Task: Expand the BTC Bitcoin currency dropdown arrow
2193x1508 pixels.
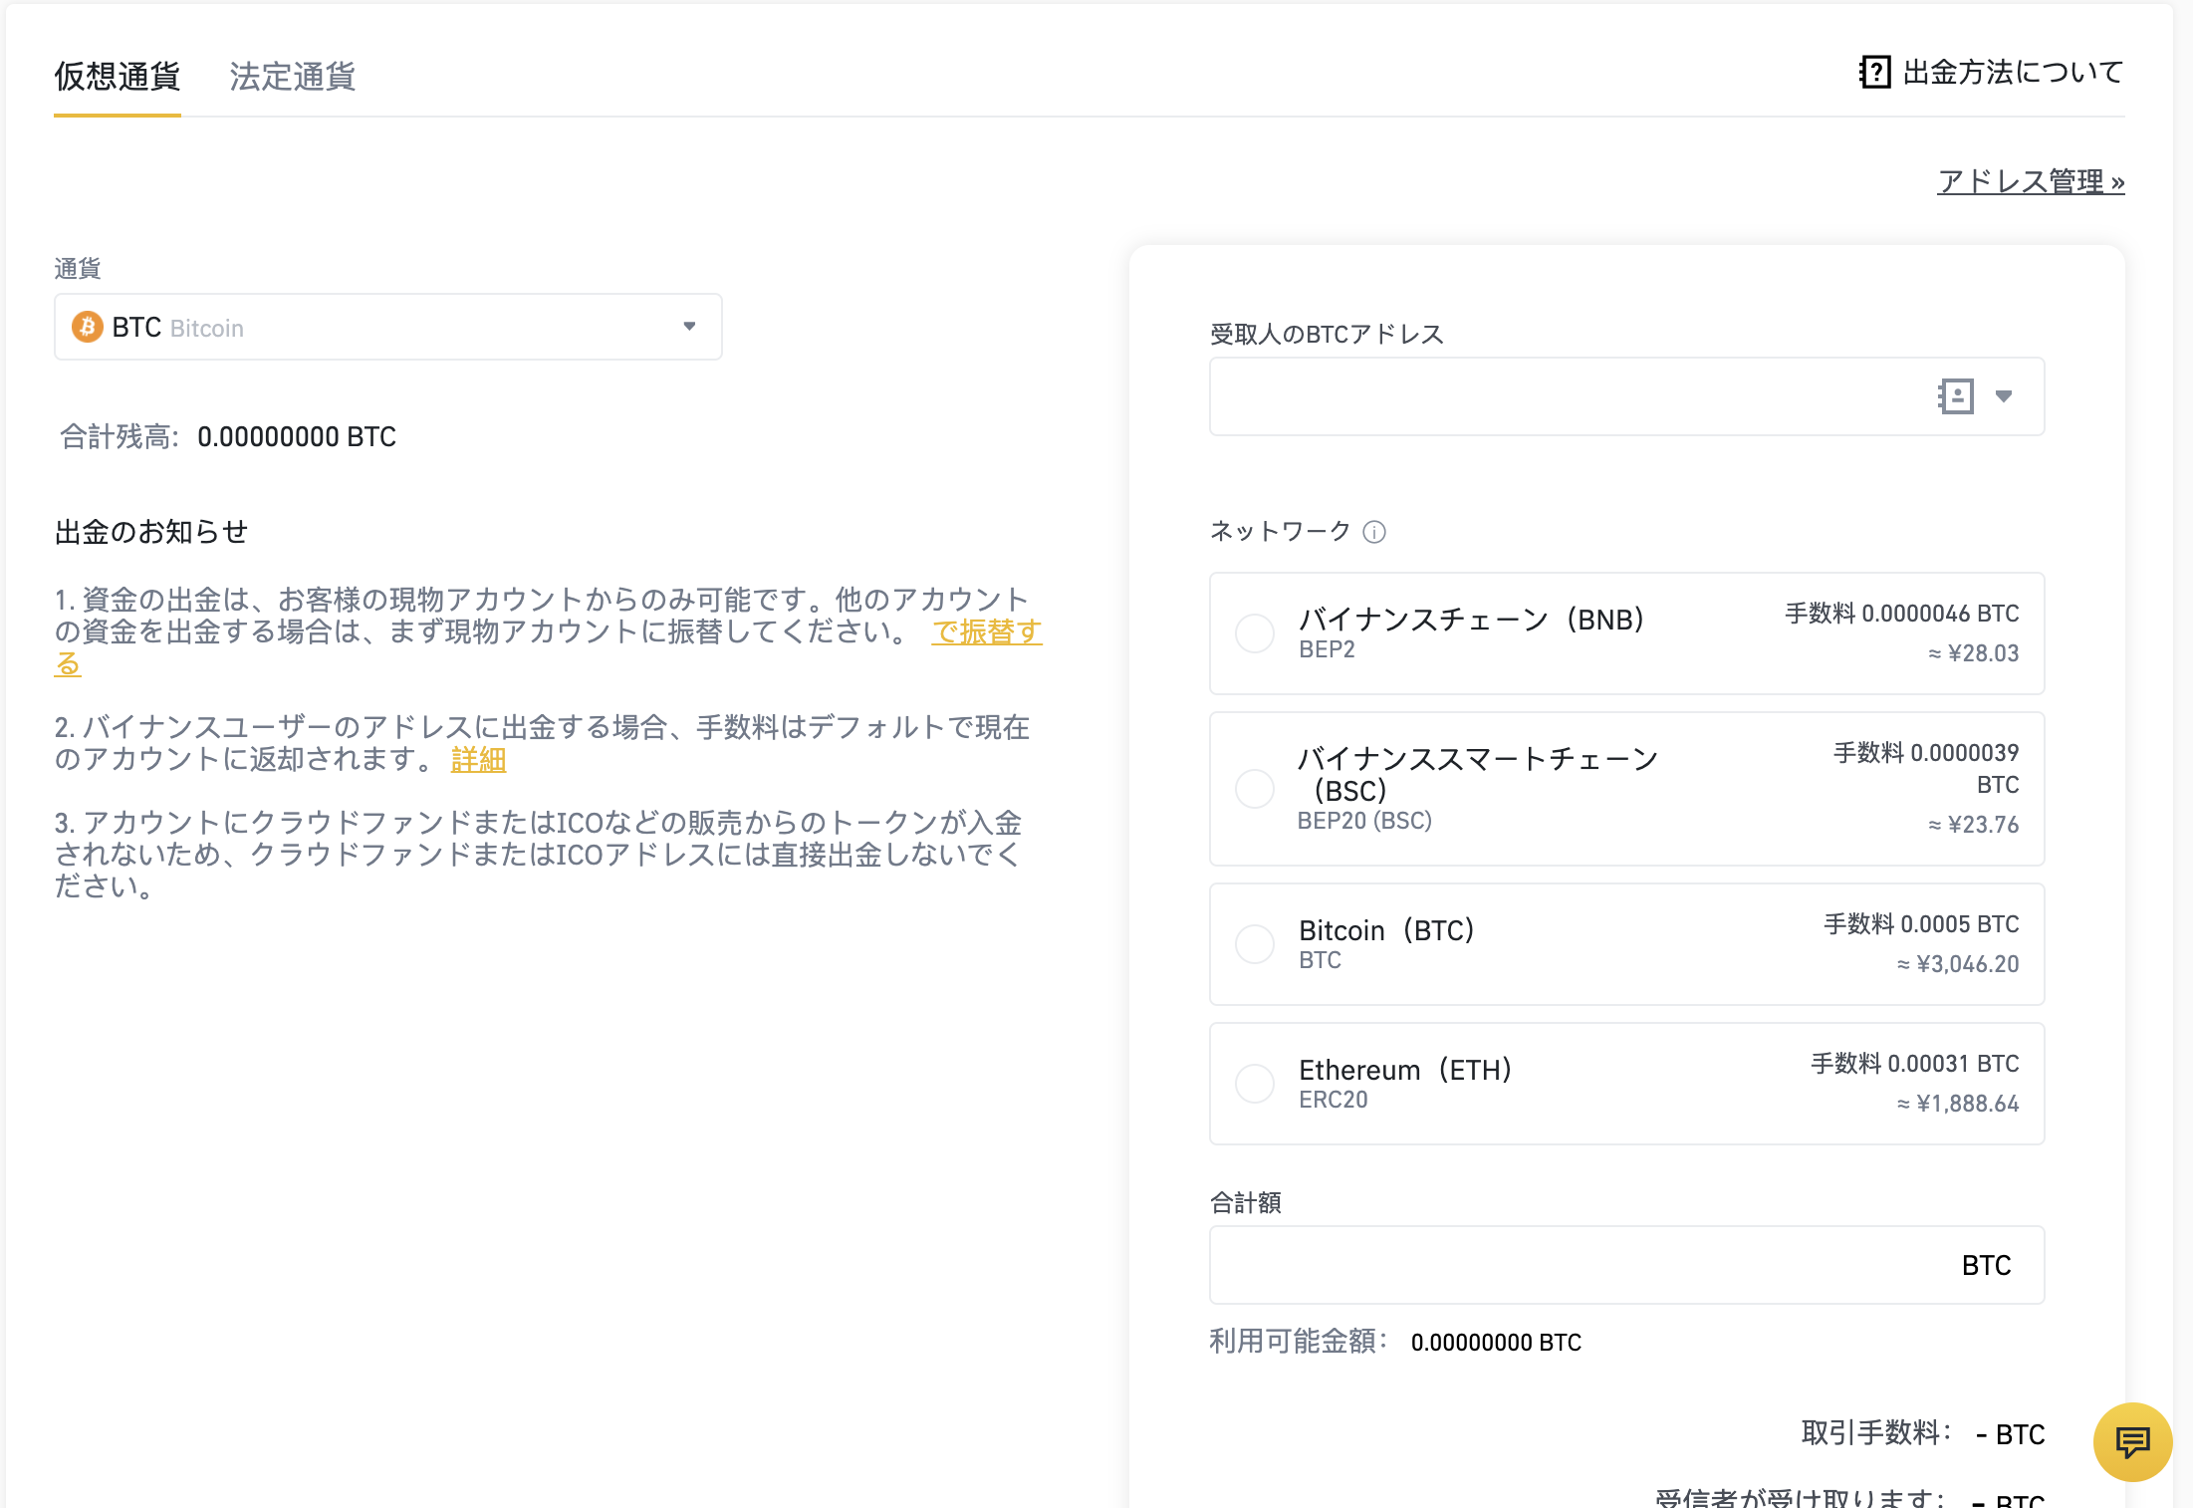Action: coord(689,327)
